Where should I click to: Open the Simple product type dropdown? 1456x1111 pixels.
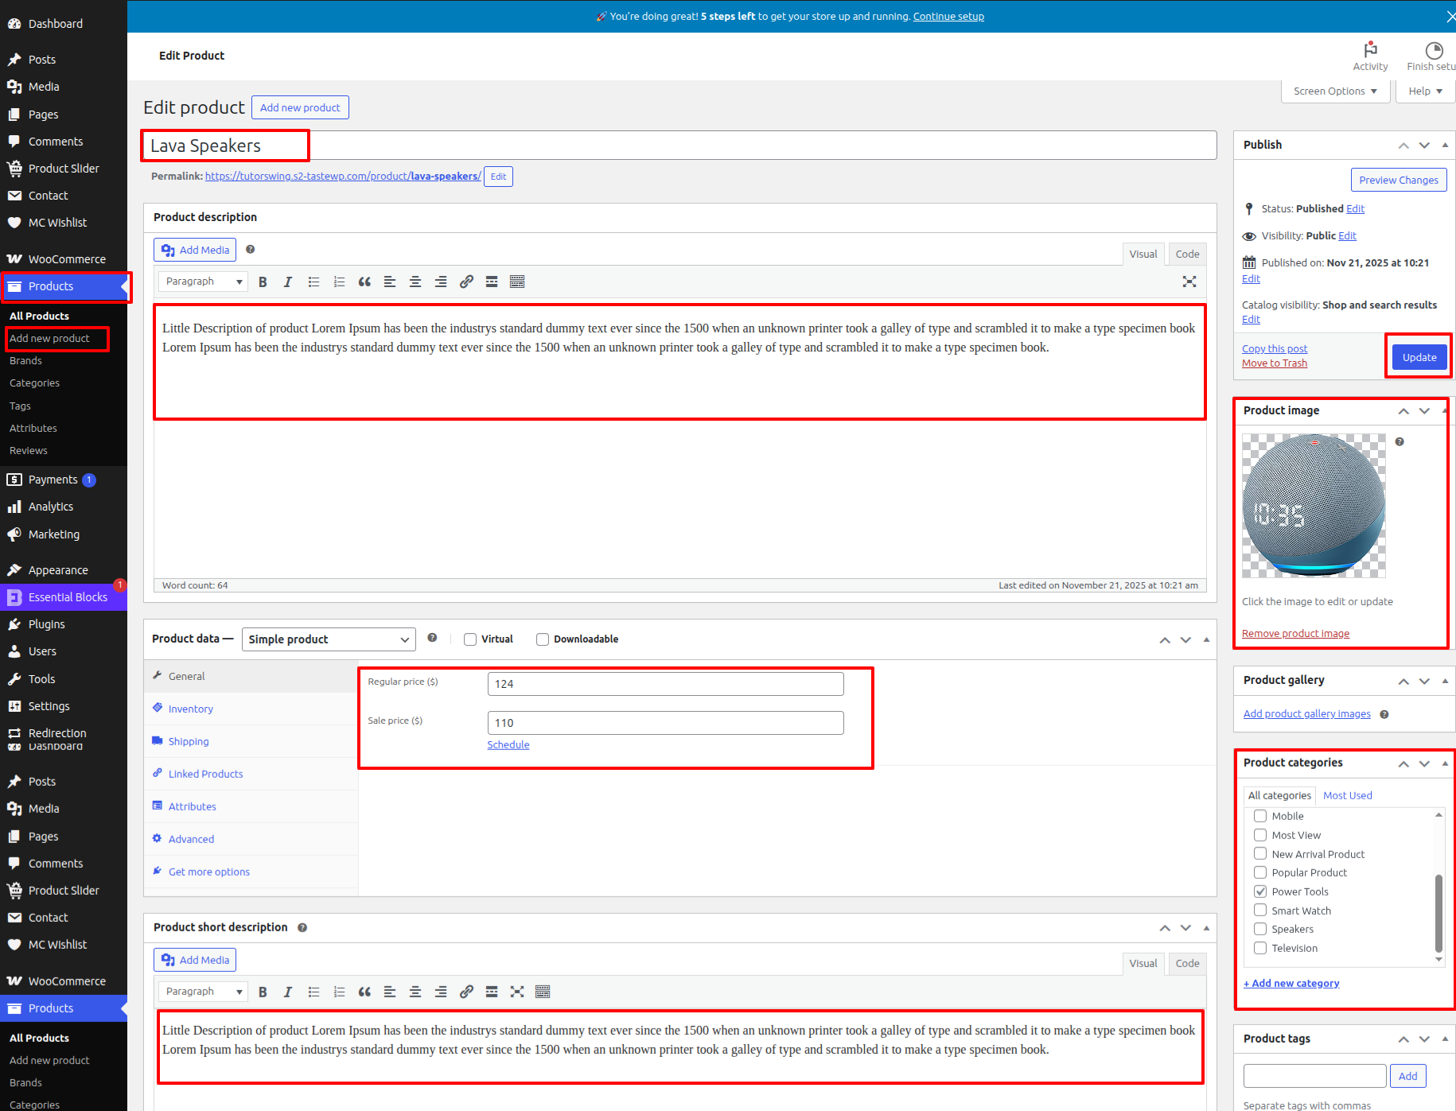[x=329, y=639]
